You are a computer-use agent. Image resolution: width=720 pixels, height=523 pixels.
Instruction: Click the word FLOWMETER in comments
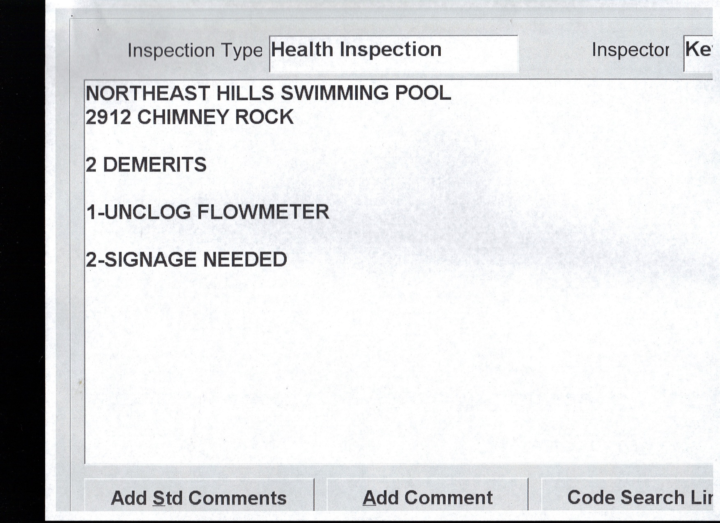point(263,212)
